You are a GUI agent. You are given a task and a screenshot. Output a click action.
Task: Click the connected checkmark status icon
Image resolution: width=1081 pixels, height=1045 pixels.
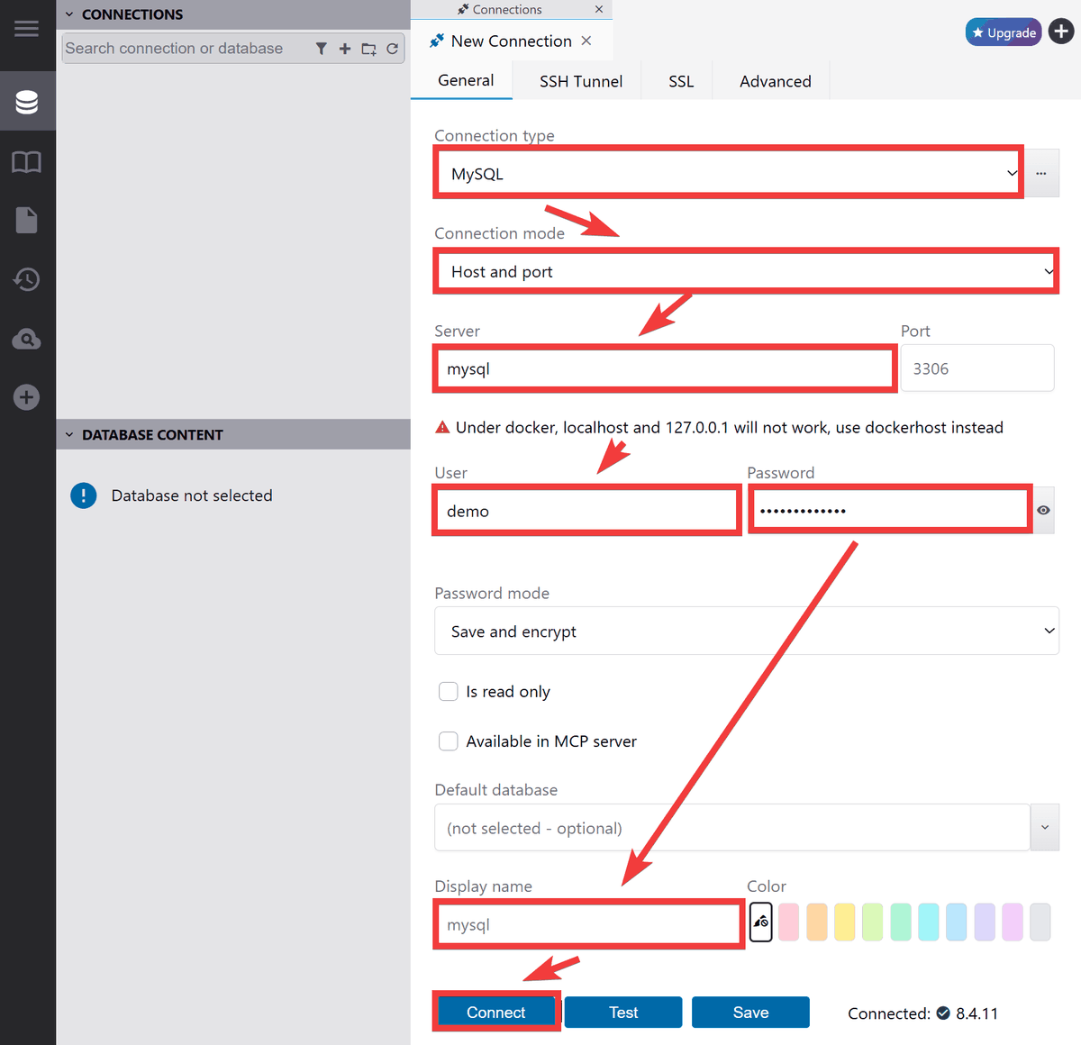pos(943,1013)
